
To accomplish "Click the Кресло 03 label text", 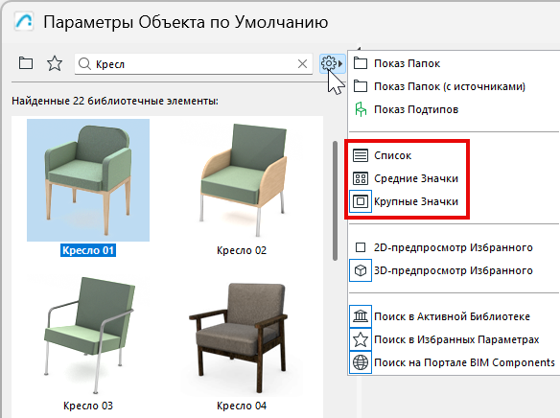I will point(88,406).
